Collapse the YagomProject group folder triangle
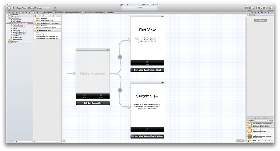Screen dimensions: 280x151 pos(9,18)
